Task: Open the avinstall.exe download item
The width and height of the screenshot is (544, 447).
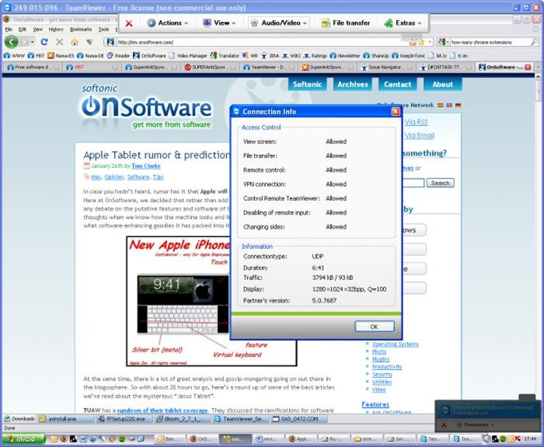Action: point(66,419)
